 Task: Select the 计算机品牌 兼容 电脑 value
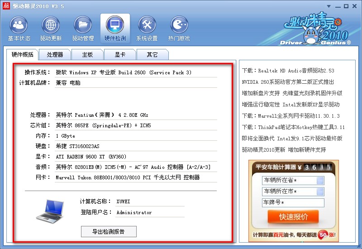68,83
